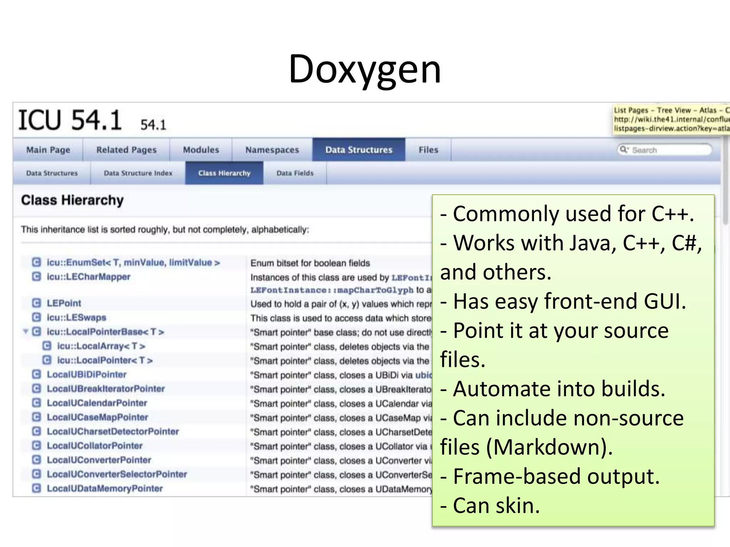Click the Class Hierarchy page heading
730x547 pixels.
pos(72,200)
